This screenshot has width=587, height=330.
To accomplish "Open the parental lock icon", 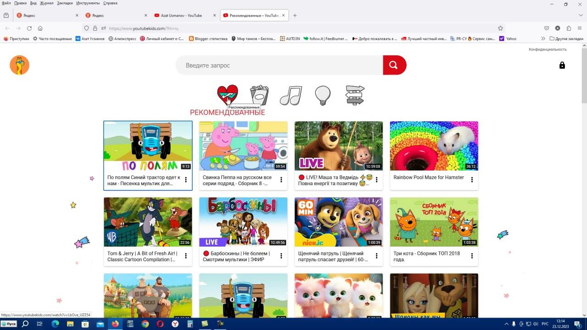I will (x=562, y=65).
